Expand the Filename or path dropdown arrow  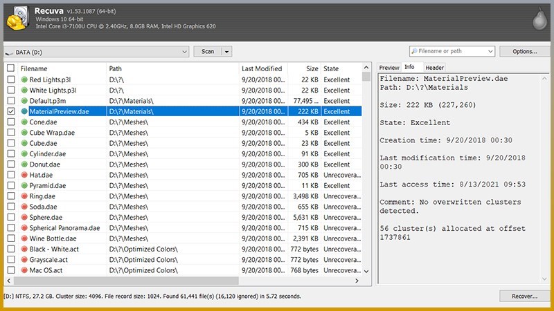point(490,51)
